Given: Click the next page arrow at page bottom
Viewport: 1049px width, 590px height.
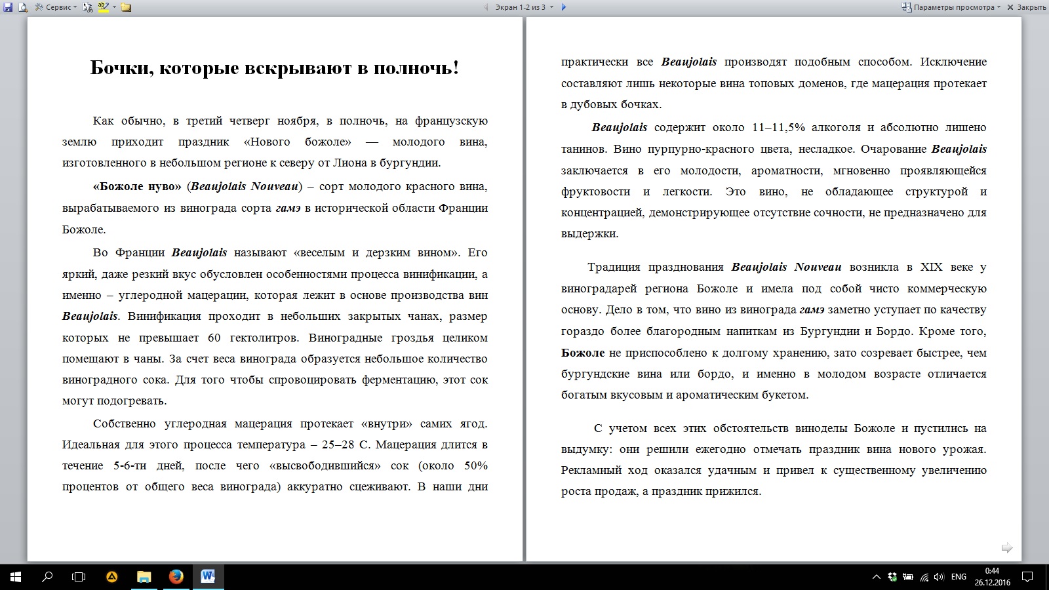Looking at the screenshot, I should (1007, 547).
